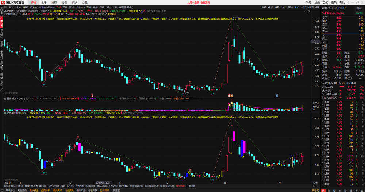Viewport: 365px width, 192px height.
Task: Click the plus zoom icon at chart bottom-right
Action: 313,186
